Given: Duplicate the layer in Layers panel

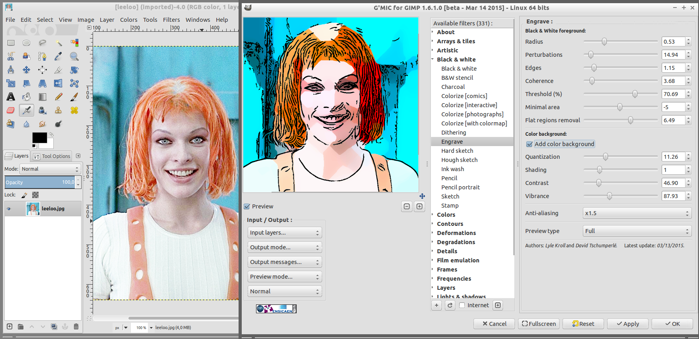Looking at the screenshot, I should pyautogui.click(x=54, y=327).
